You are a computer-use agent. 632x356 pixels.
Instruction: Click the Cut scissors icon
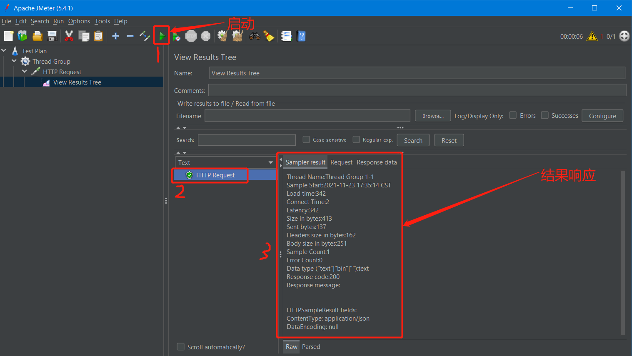[x=69, y=36]
